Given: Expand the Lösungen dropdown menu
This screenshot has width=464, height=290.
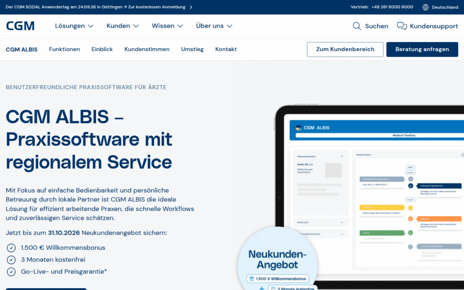Looking at the screenshot, I should [x=74, y=26].
